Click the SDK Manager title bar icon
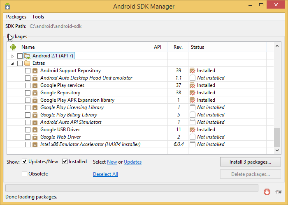Viewport: 288px width, 205px height. [x=8, y=7]
